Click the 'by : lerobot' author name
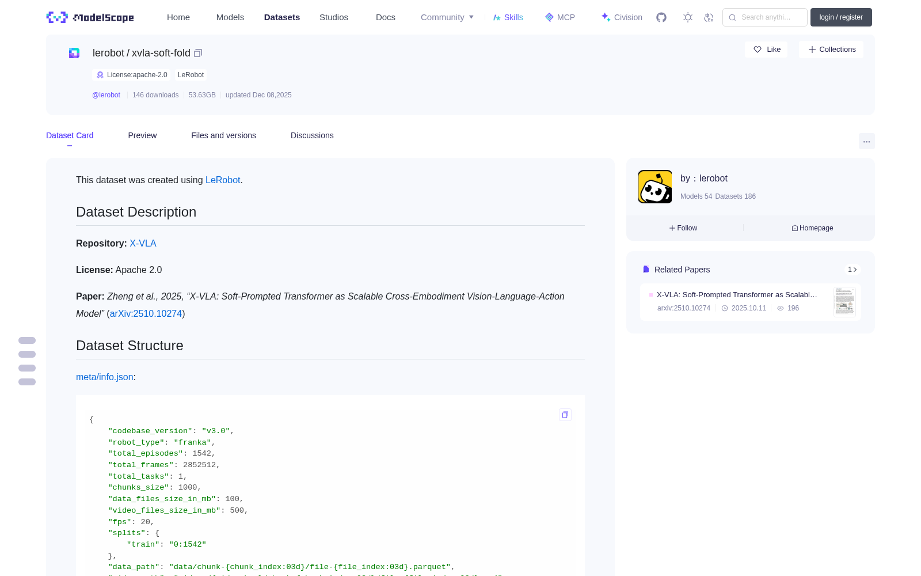 (704, 179)
